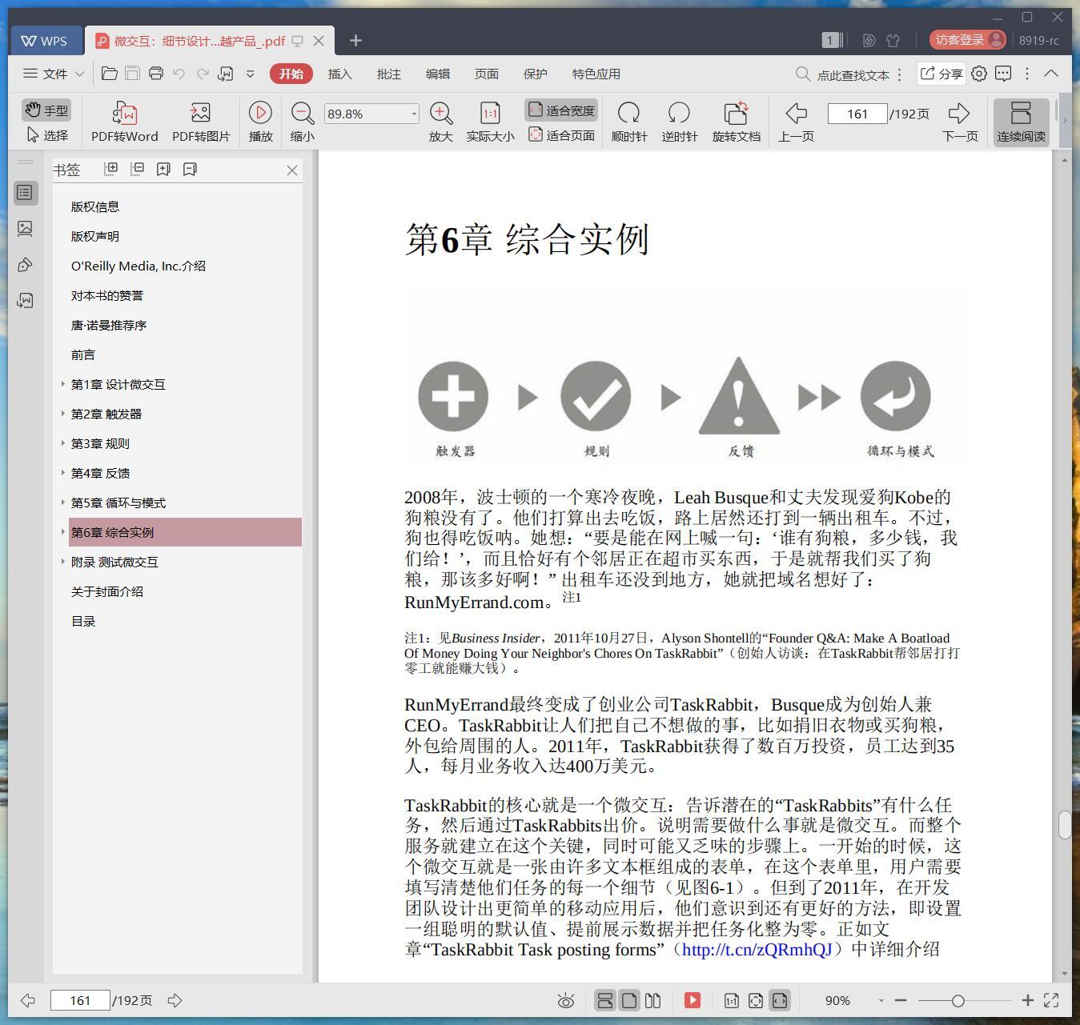Screen dimensions: 1080x1025
Task: Click the 分享 share button
Action: pos(941,74)
